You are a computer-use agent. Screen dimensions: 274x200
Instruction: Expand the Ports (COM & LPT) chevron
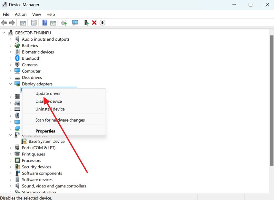coord(11,148)
